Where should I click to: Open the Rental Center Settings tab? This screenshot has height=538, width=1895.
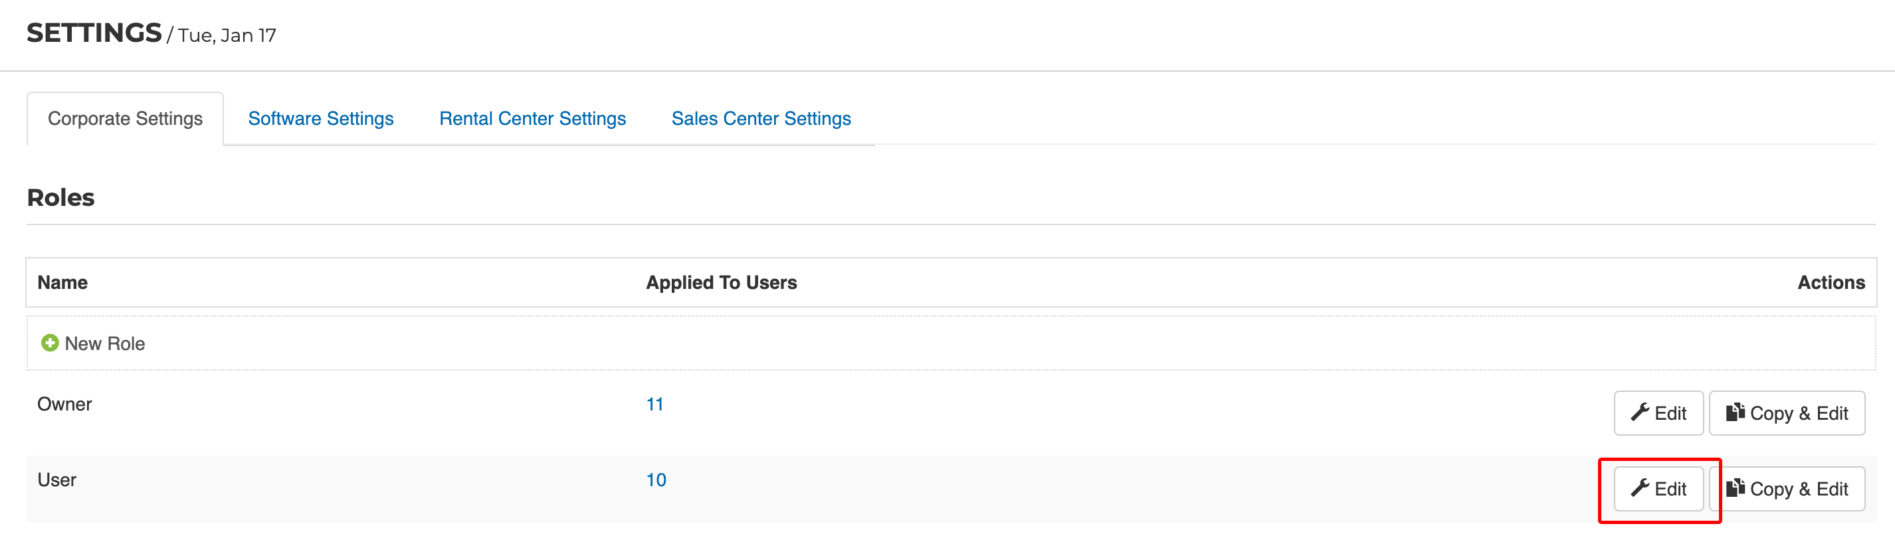coord(533,118)
